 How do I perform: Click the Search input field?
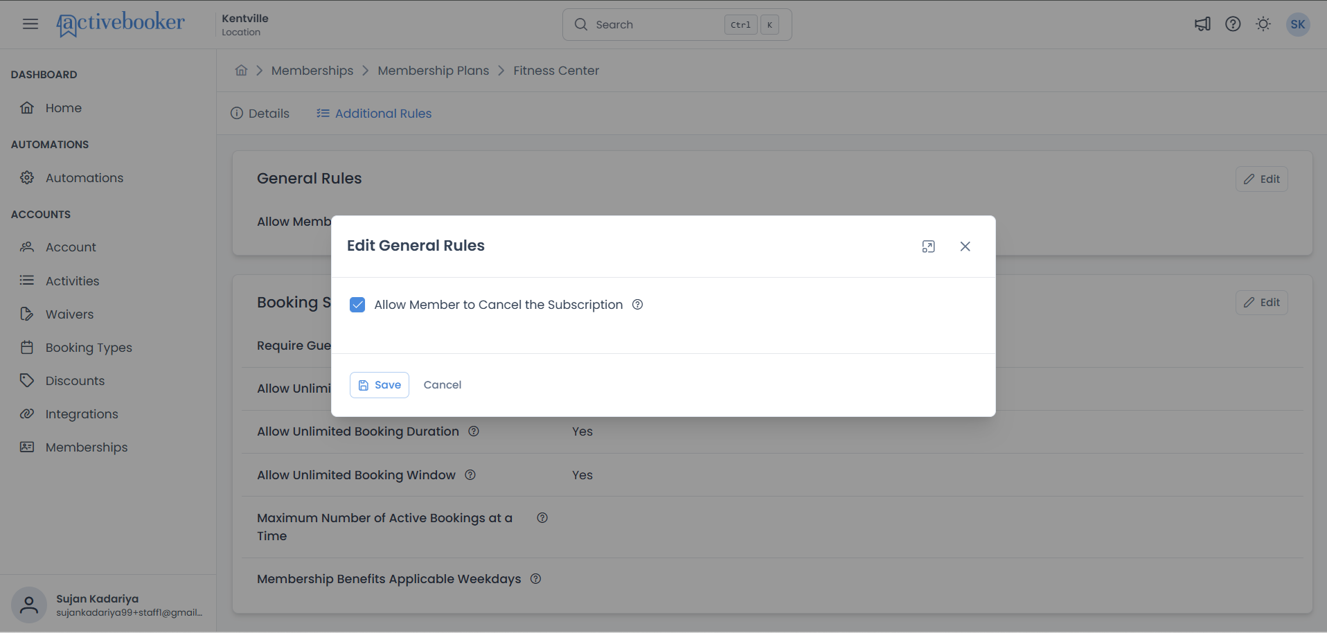pos(677,25)
